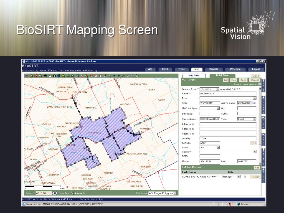The image size is (284, 213).
Task: Toggle Save as new version checkbox
Action: 259,84
